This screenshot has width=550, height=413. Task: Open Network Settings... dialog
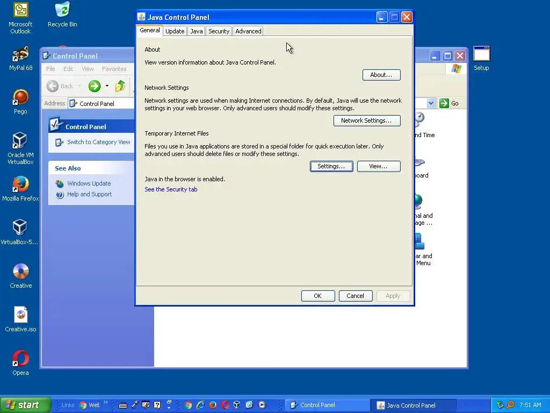(x=367, y=120)
